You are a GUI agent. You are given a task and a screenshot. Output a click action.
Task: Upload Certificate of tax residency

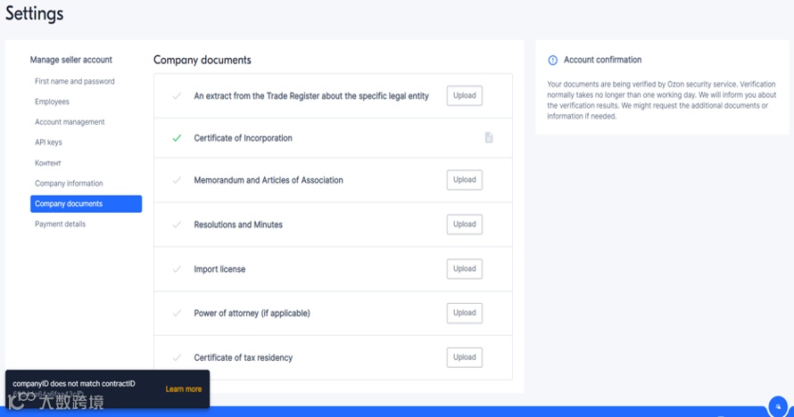pos(464,357)
